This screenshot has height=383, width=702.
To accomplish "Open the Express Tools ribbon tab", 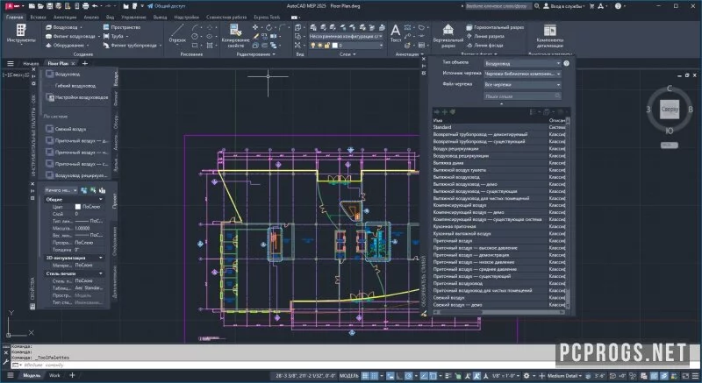I will (x=267, y=17).
